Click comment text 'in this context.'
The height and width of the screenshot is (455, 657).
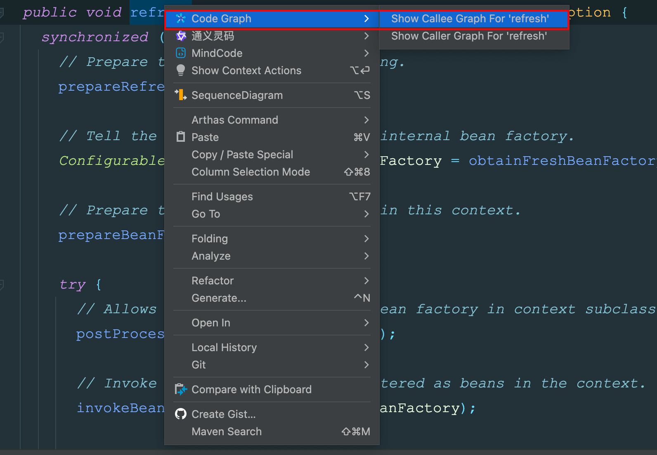(x=451, y=210)
